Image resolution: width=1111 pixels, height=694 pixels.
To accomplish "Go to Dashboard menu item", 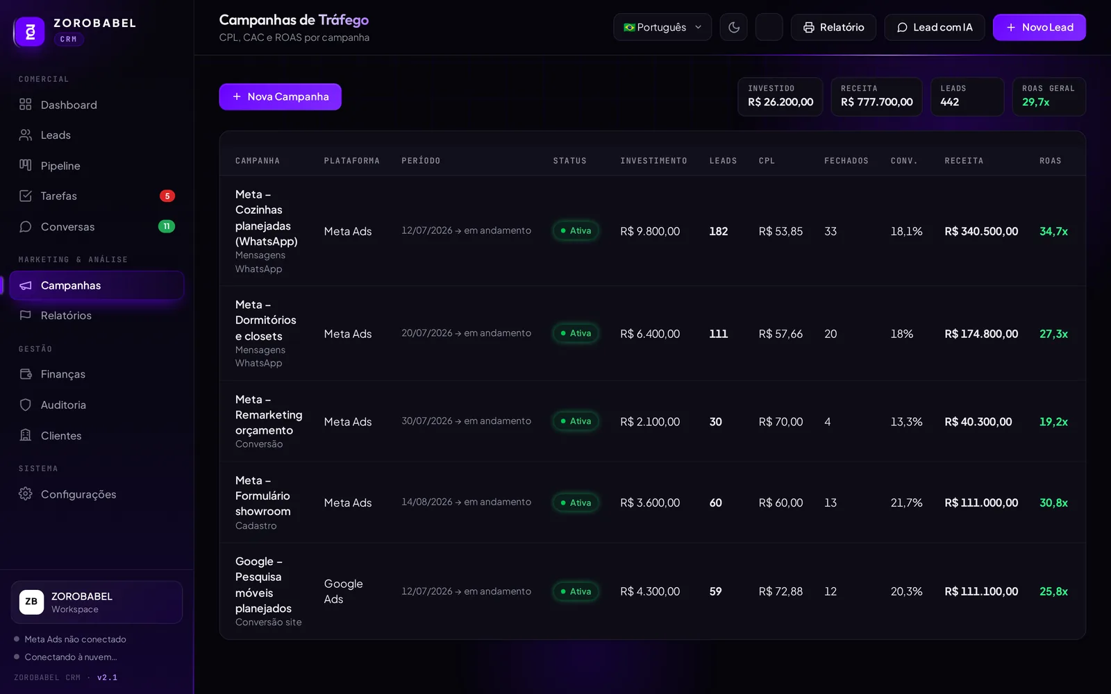I will [x=97, y=104].
